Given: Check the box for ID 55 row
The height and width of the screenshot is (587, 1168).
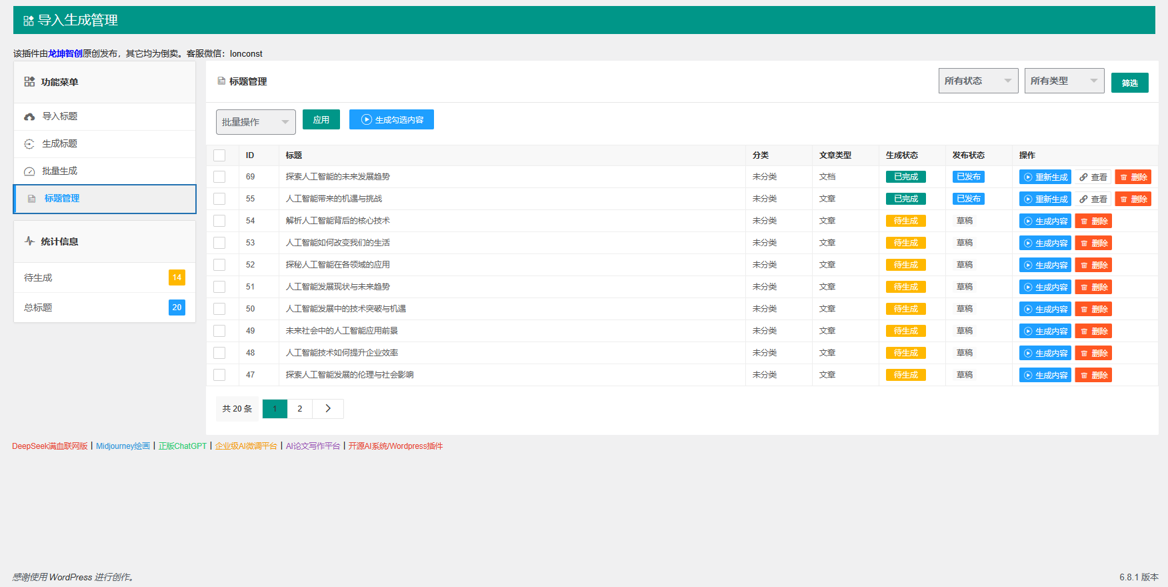Looking at the screenshot, I should tap(219, 199).
